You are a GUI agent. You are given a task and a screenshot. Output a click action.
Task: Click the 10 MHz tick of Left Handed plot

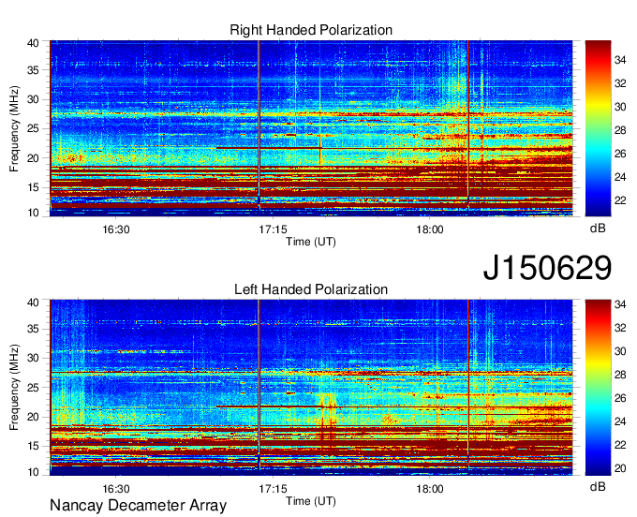coord(33,472)
